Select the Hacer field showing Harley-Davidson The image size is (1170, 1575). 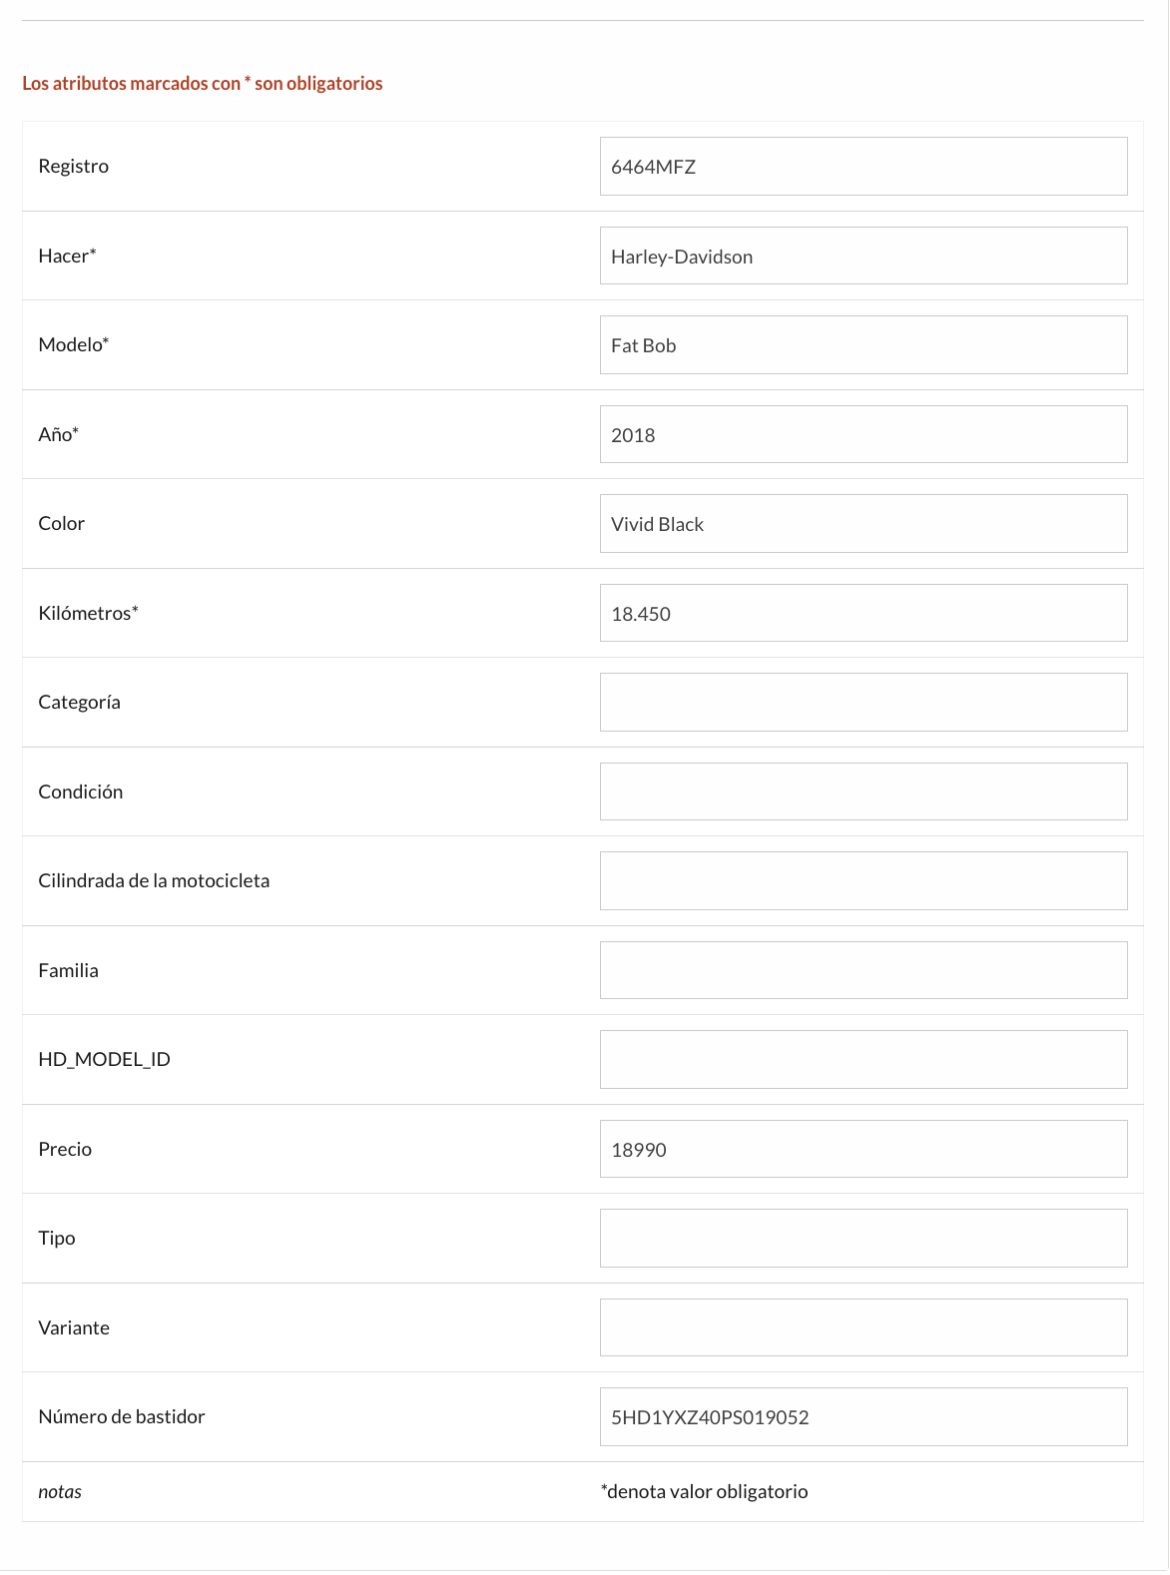pos(863,255)
